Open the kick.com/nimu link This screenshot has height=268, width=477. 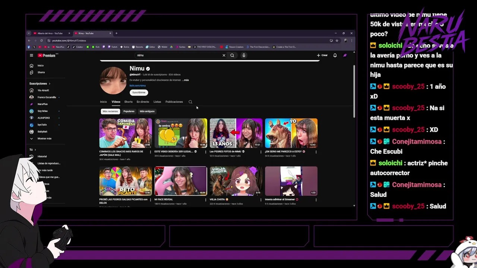pos(138,86)
